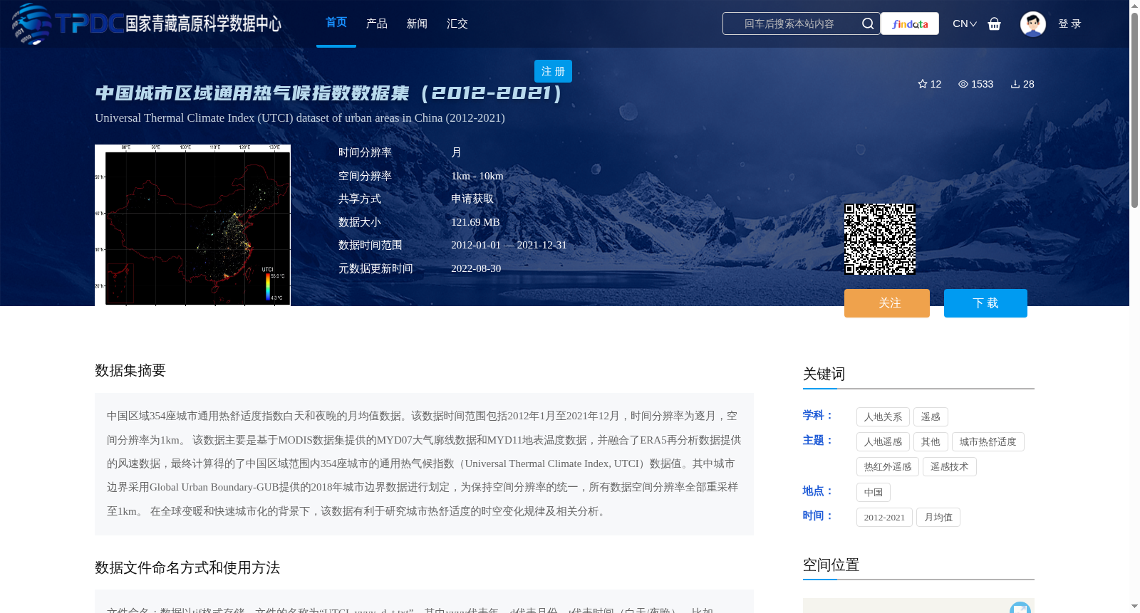Open the 汇交 menu
The image size is (1140, 613).
(457, 23)
